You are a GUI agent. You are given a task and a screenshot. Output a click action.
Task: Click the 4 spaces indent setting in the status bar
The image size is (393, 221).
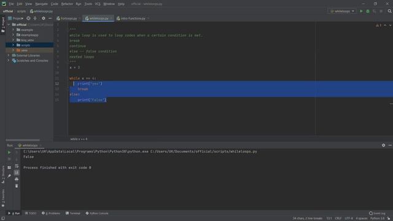click(362, 219)
